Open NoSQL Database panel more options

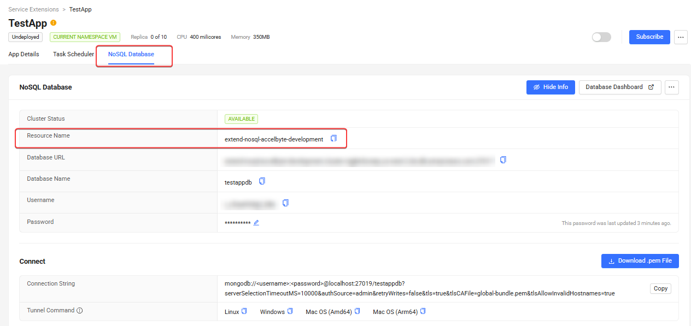pyautogui.click(x=672, y=87)
